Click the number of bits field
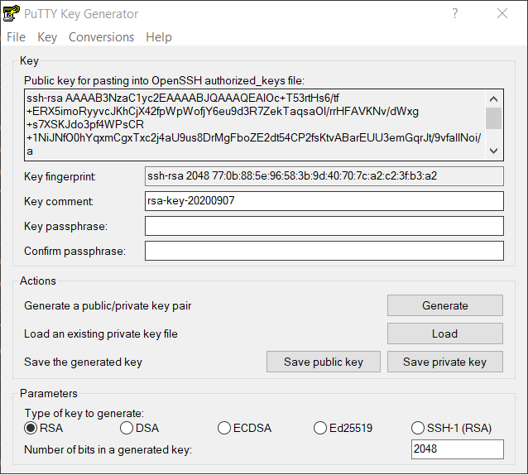The width and height of the screenshot is (528, 475). click(x=458, y=449)
